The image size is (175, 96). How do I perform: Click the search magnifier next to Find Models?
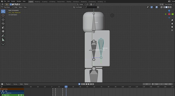[x=86, y=7]
